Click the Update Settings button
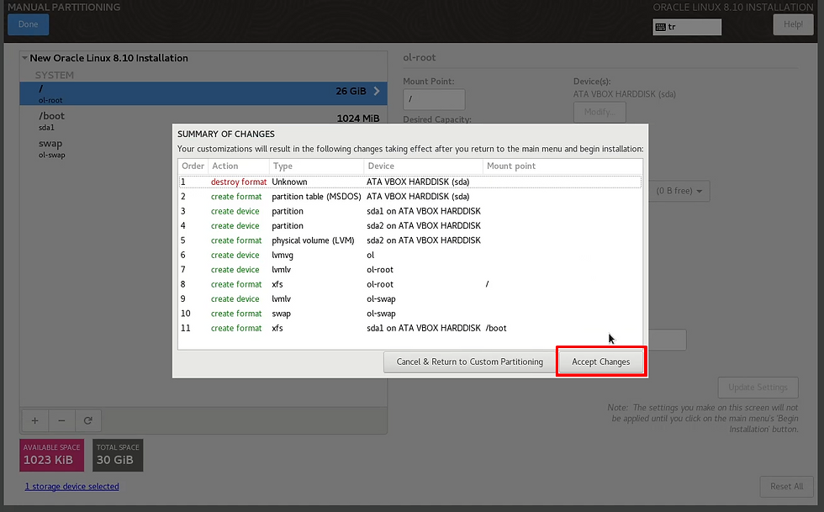Image resolution: width=824 pixels, height=512 pixels. pos(758,388)
